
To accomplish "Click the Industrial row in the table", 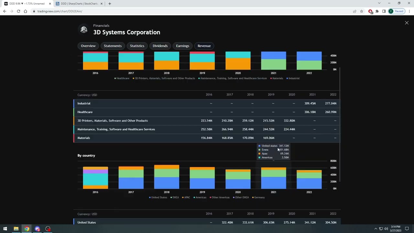I will coord(207,103).
